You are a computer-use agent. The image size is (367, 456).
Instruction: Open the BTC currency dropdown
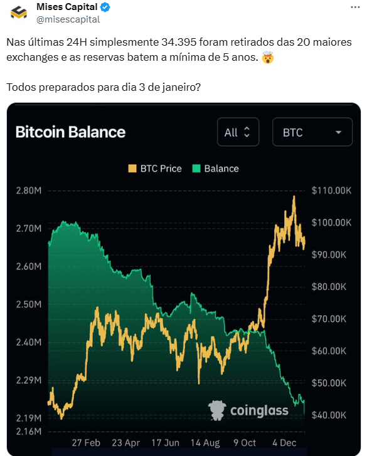coord(312,132)
